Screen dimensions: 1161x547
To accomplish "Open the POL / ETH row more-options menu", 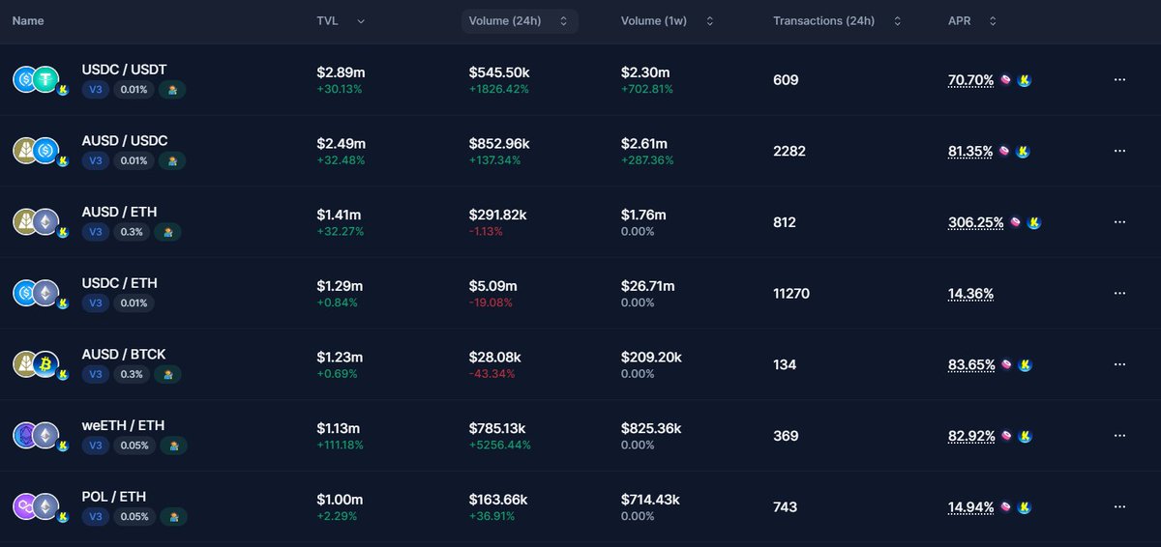I will [1119, 506].
